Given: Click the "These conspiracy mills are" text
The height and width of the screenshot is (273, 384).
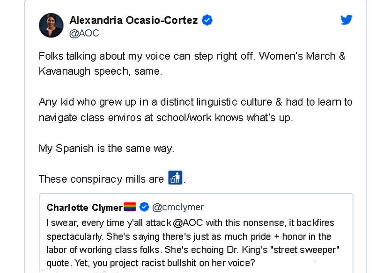Looking at the screenshot, I should (101, 179).
